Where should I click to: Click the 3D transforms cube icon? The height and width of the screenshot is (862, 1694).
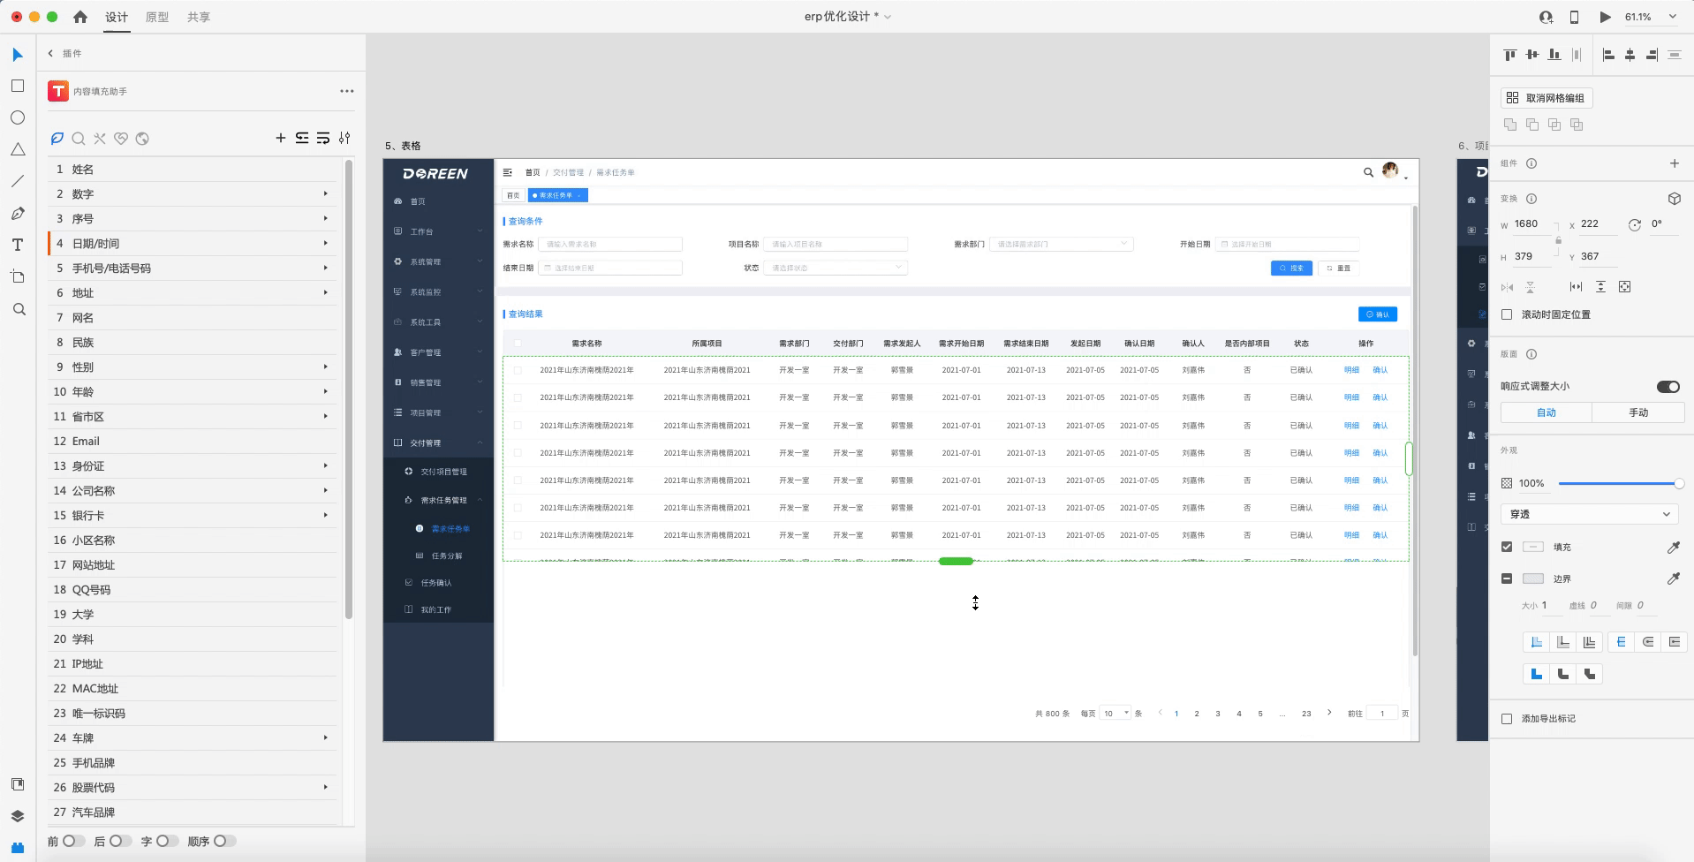(1675, 199)
